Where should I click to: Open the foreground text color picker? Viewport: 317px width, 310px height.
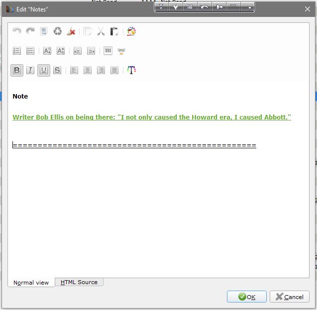pos(131,70)
